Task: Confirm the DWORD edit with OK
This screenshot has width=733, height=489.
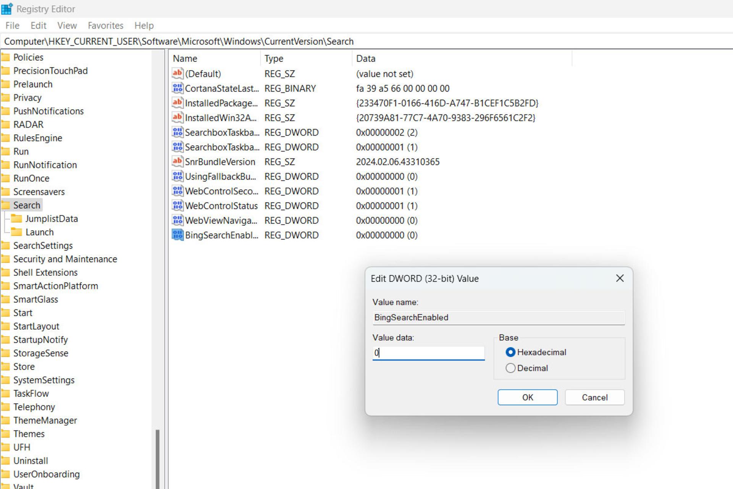Action: point(528,397)
